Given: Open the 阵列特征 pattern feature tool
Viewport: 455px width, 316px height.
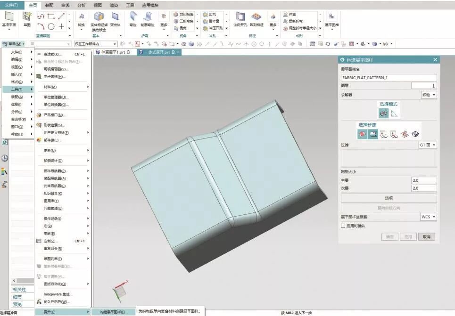Looking at the screenshot, I should (256, 18).
